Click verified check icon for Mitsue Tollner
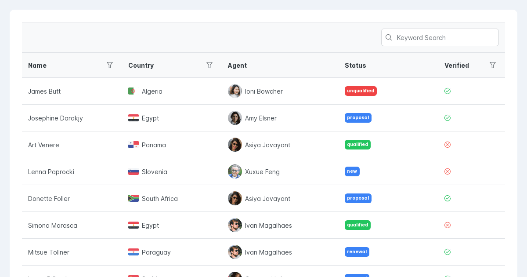Image resolution: width=527 pixels, height=277 pixels. (x=448, y=252)
